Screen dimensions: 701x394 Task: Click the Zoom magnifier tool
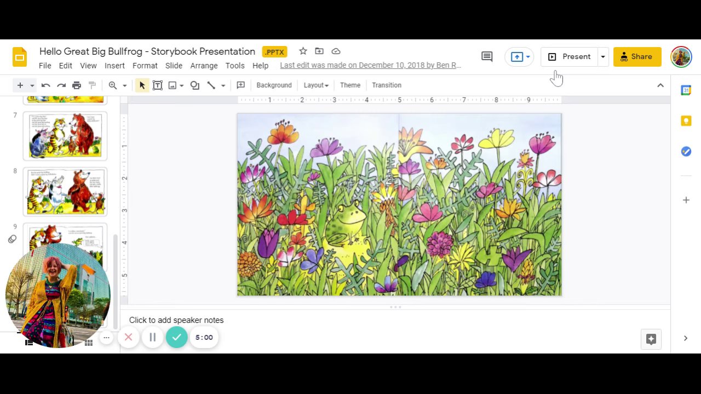(113, 85)
